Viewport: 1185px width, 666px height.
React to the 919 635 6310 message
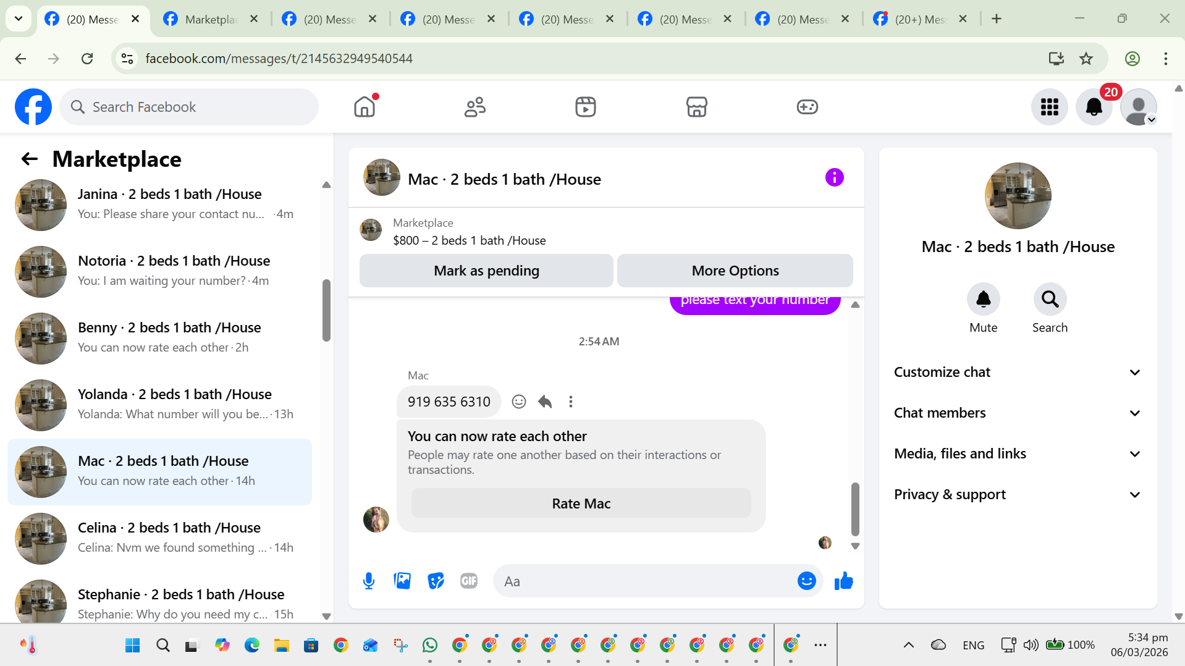pos(519,402)
